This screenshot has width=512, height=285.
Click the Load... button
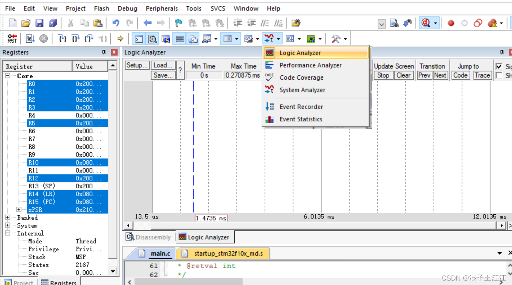(163, 65)
